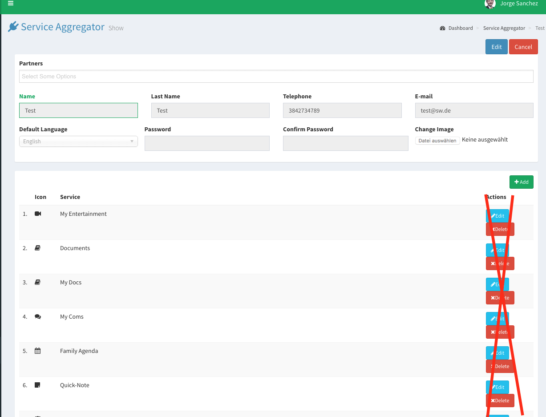
Task: Open the Default Language dropdown
Action: tap(78, 142)
